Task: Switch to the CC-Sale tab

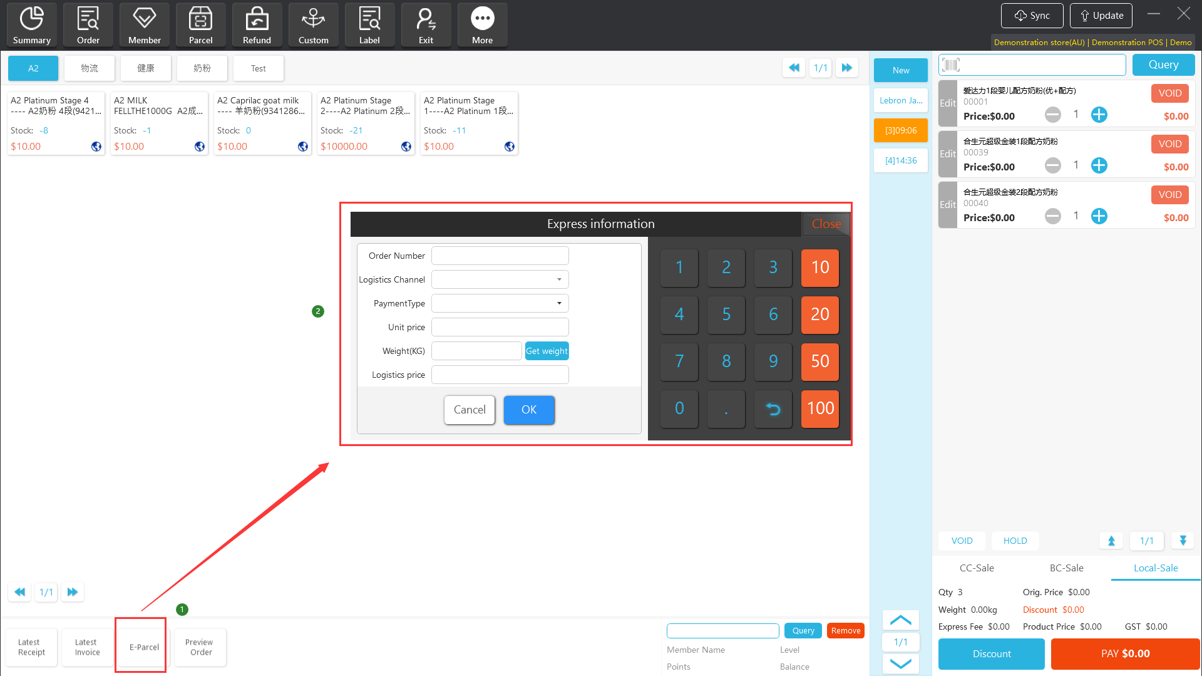Action: pyautogui.click(x=977, y=568)
